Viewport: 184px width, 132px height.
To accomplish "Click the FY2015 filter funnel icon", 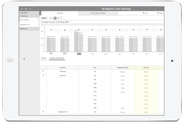I will pos(158,13).
